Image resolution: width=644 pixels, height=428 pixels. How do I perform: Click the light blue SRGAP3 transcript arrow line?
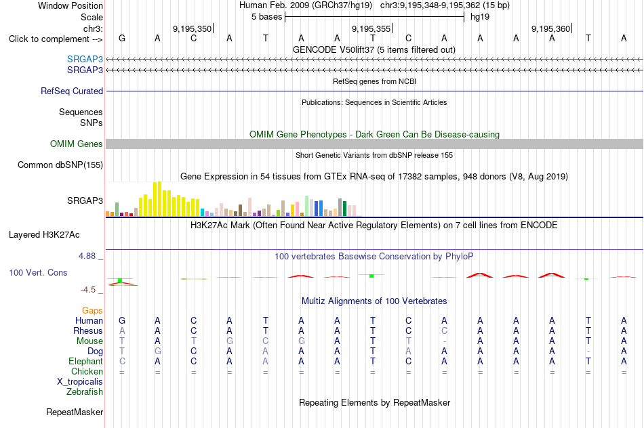click(x=375, y=60)
